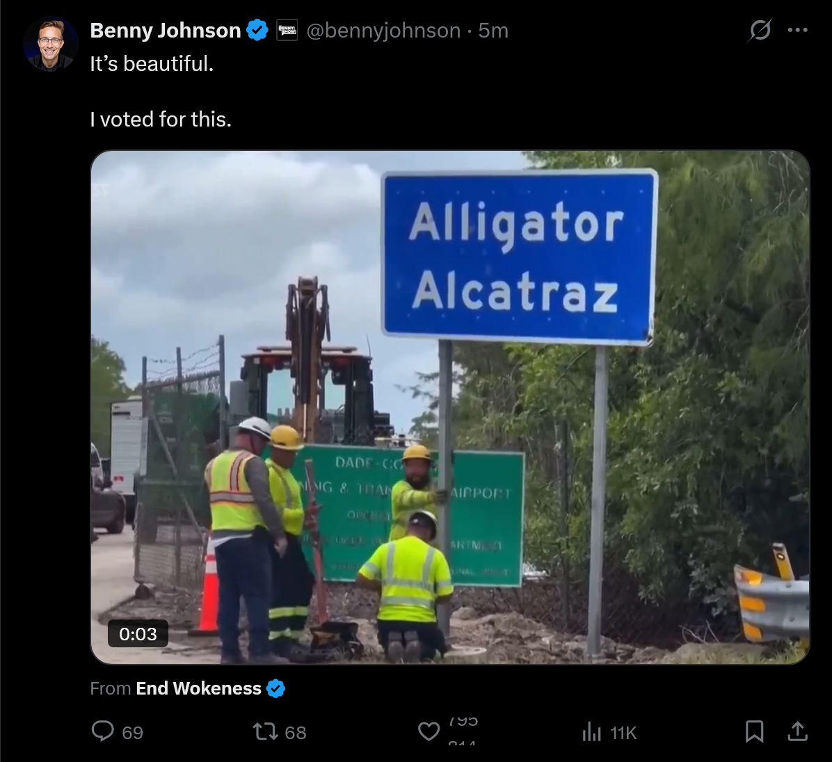Bookmark this post
832x762 pixels.
point(754,731)
